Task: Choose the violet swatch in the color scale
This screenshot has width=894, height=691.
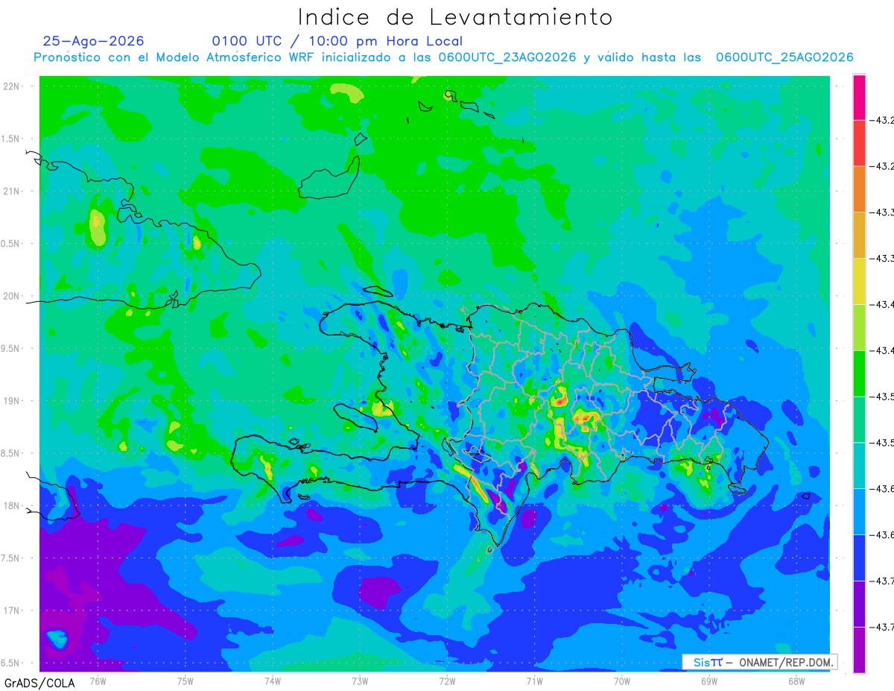Action: [x=859, y=604]
